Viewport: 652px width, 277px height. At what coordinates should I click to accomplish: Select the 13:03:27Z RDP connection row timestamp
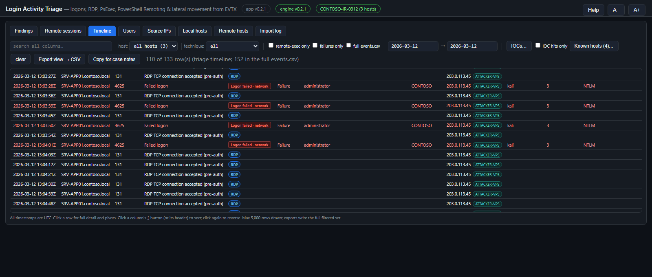tap(35, 77)
